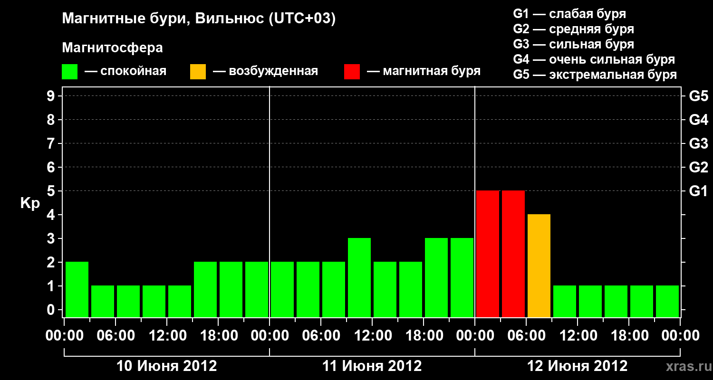Click the '— возбужденная' legend label
This screenshot has width=713, height=380.
coord(265,72)
